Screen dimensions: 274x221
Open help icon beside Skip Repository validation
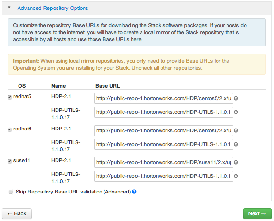[x=134, y=192]
